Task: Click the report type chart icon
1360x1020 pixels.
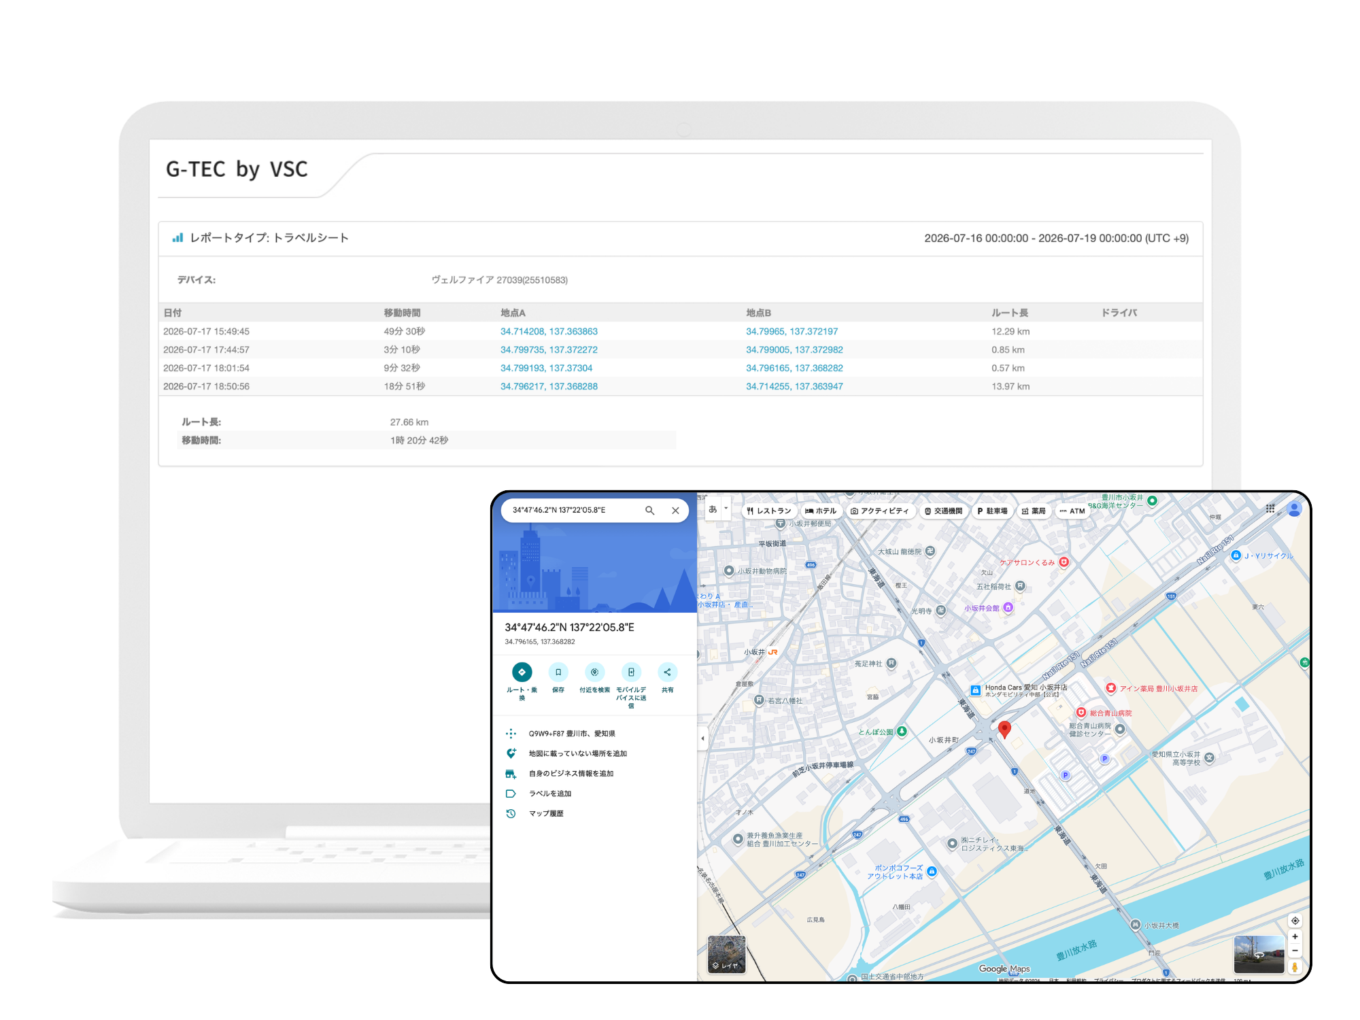Action: (x=177, y=237)
